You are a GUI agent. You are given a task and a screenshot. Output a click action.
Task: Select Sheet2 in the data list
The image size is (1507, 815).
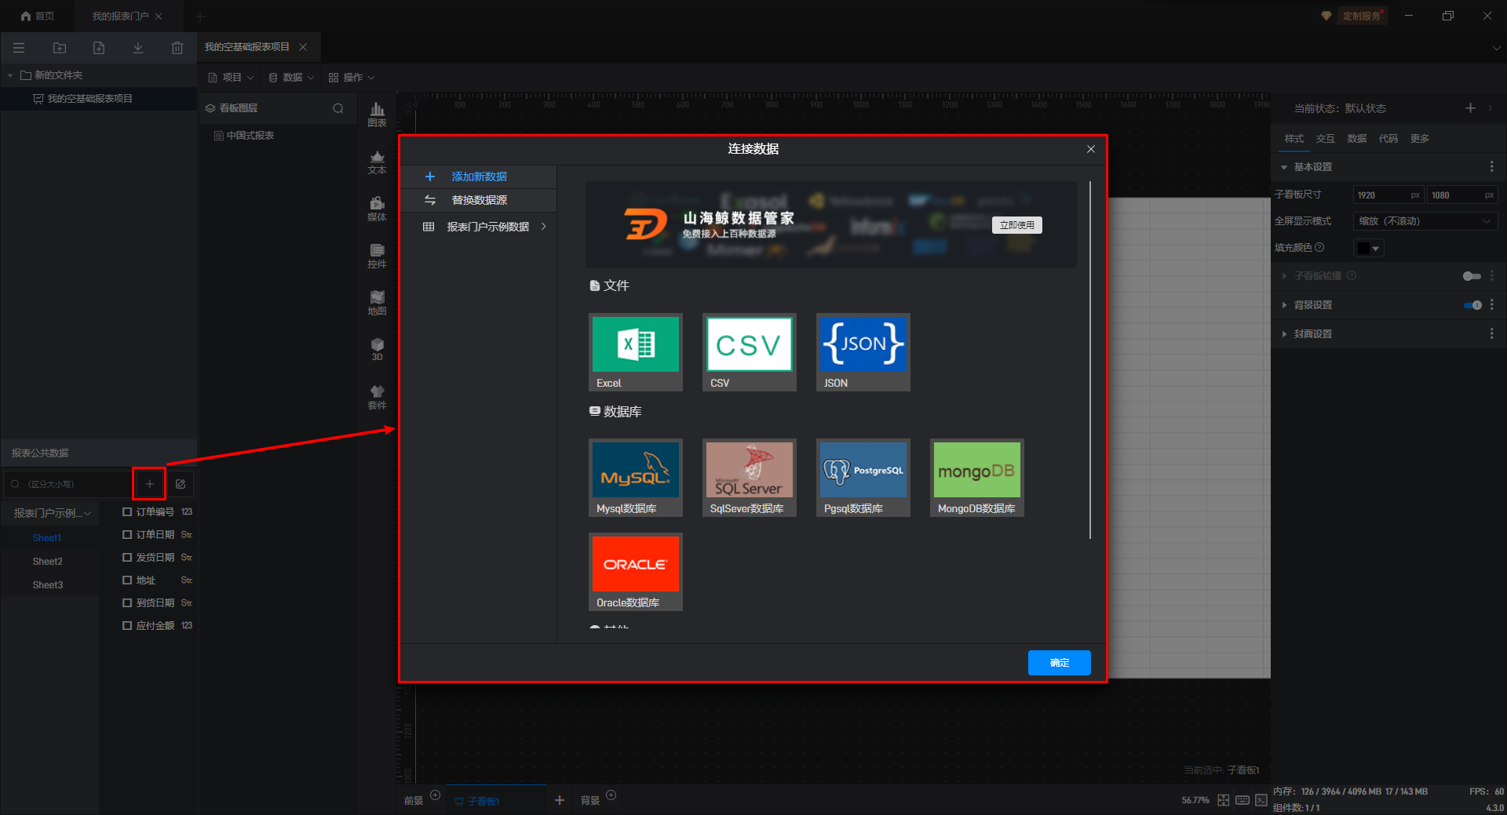coord(48,562)
